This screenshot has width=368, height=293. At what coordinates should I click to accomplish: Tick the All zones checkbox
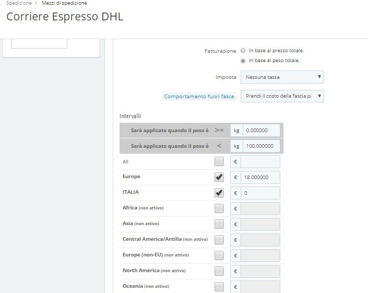click(x=219, y=161)
